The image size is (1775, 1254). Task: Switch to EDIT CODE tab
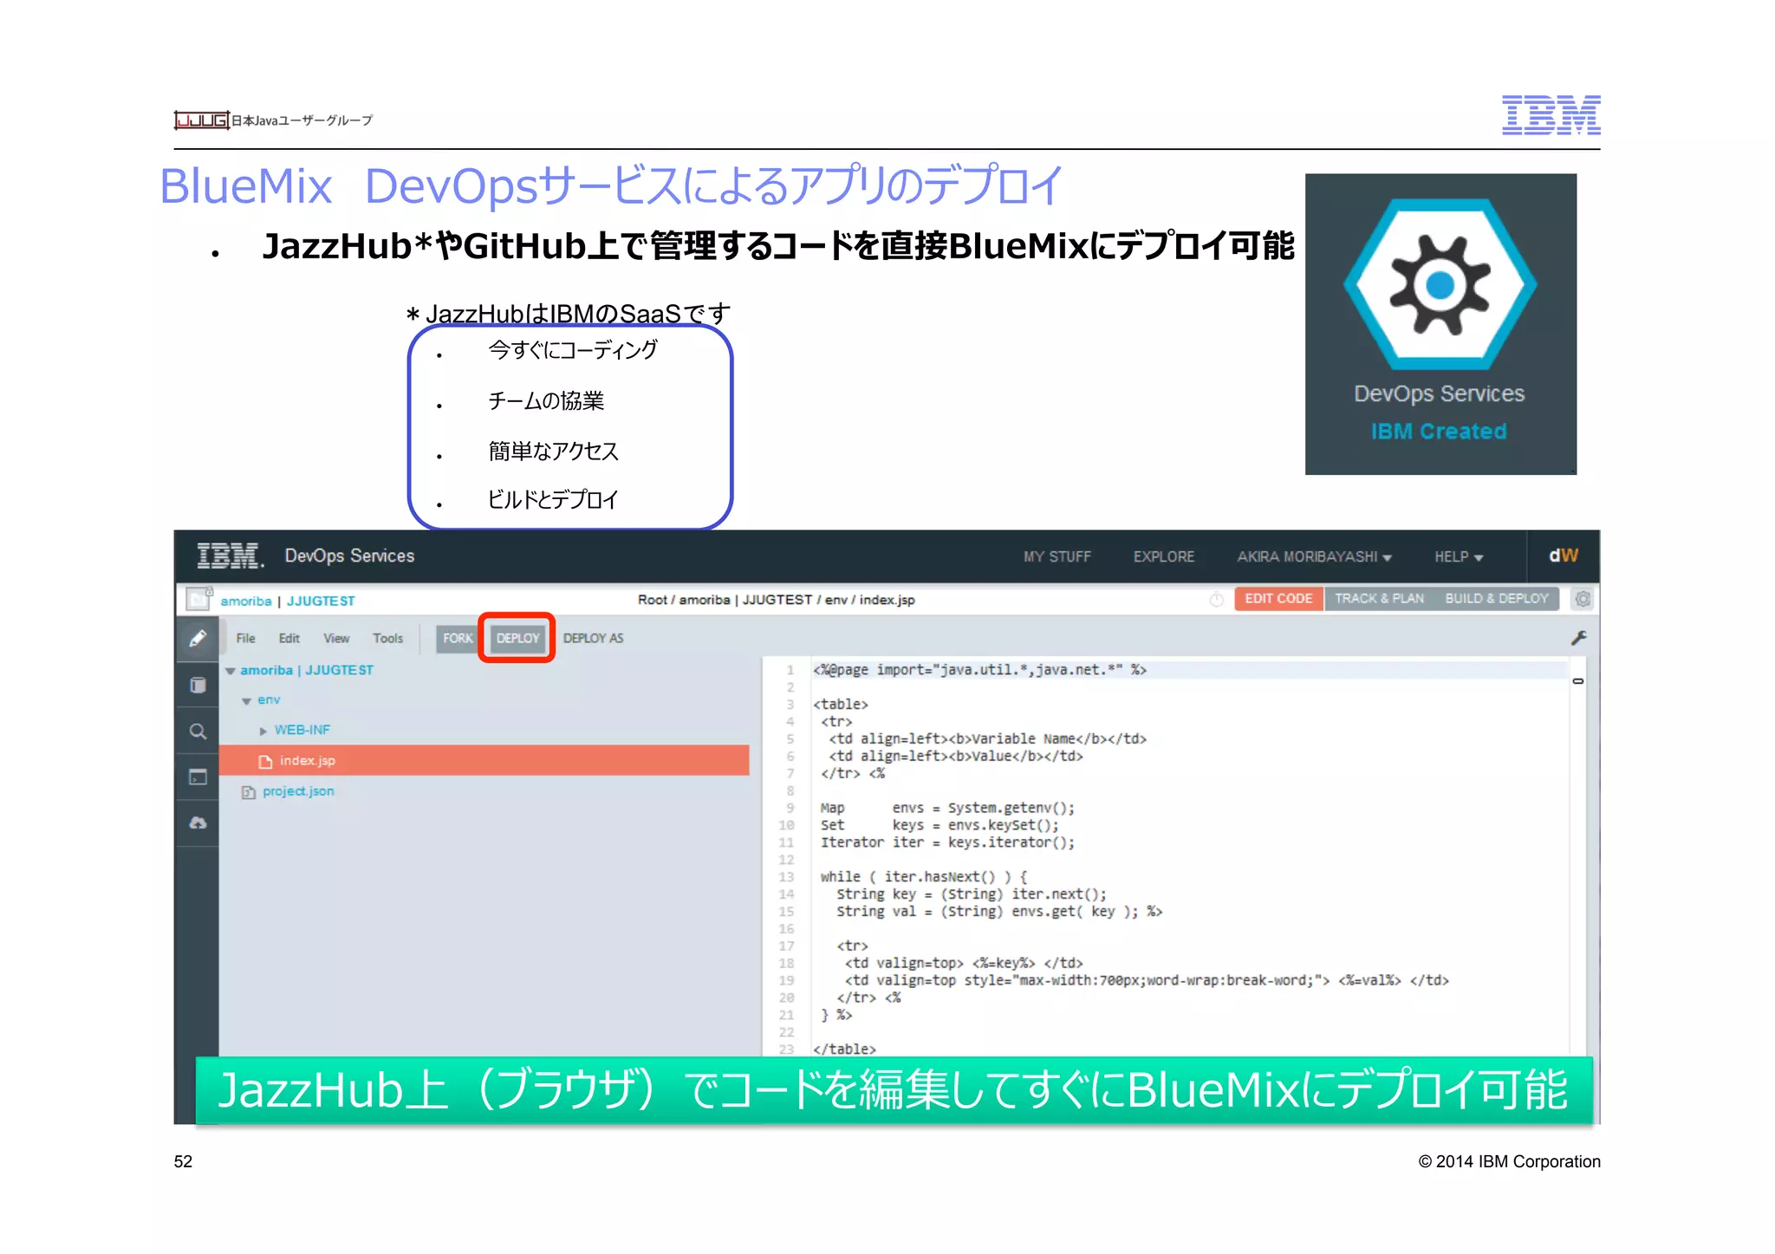1278,599
